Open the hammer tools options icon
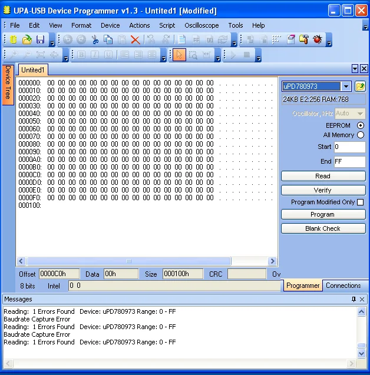Viewport: 370px width, 375px height. (304, 39)
